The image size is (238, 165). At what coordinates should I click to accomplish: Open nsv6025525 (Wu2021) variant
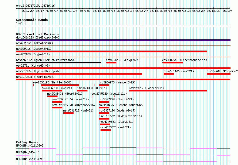point(116,127)
